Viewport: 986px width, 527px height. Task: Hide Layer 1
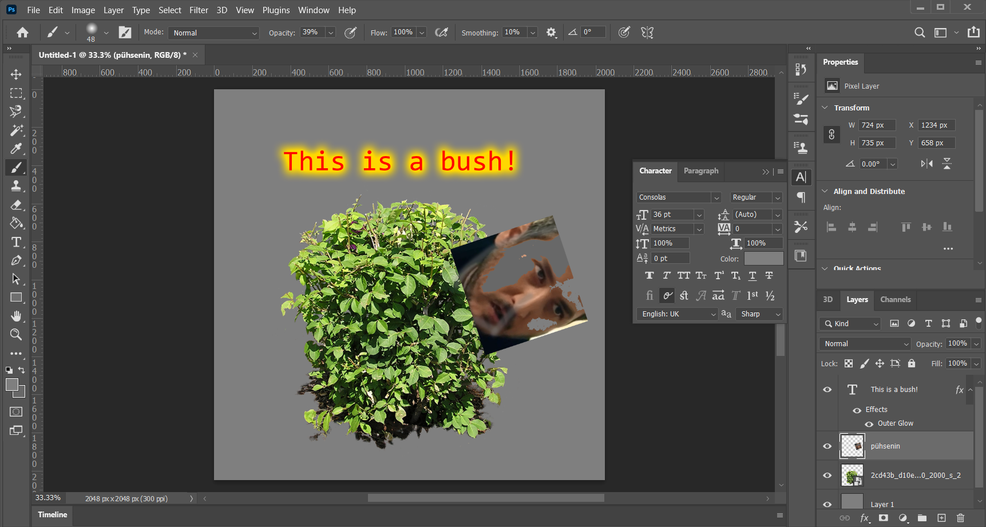tap(827, 504)
